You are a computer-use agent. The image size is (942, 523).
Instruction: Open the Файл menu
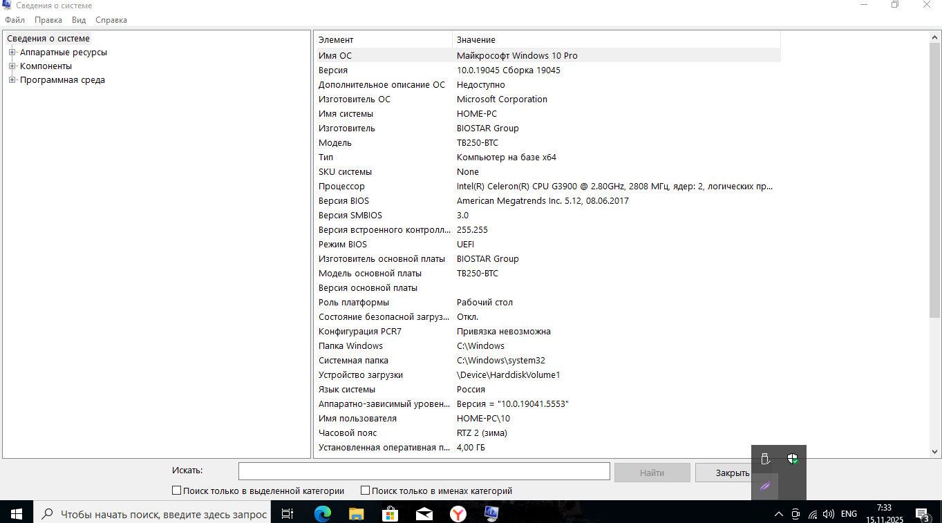(15, 20)
